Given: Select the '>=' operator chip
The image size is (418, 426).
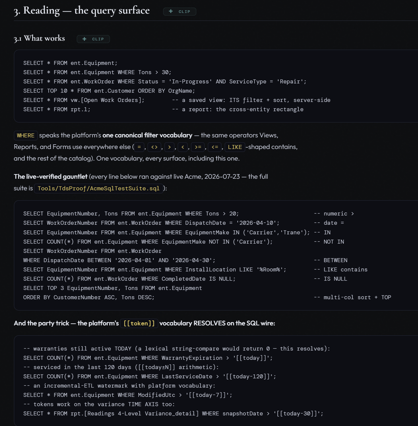Looking at the screenshot, I should tap(198, 147).
